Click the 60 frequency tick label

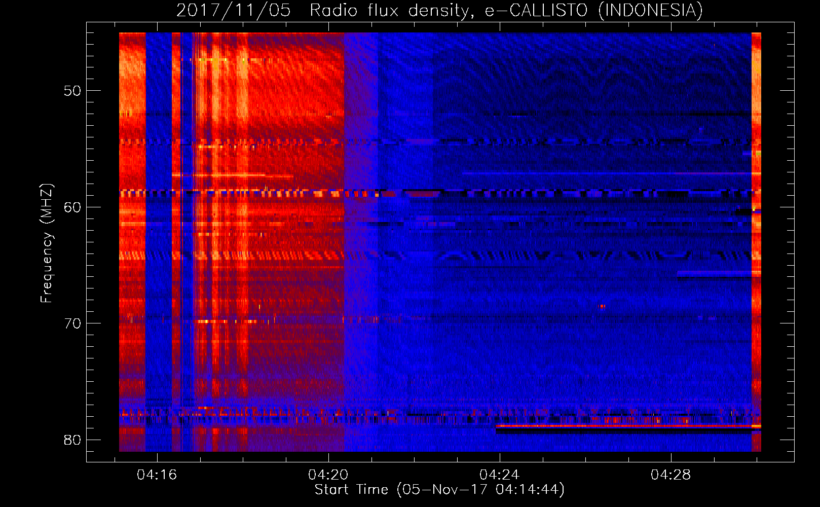[72, 207]
